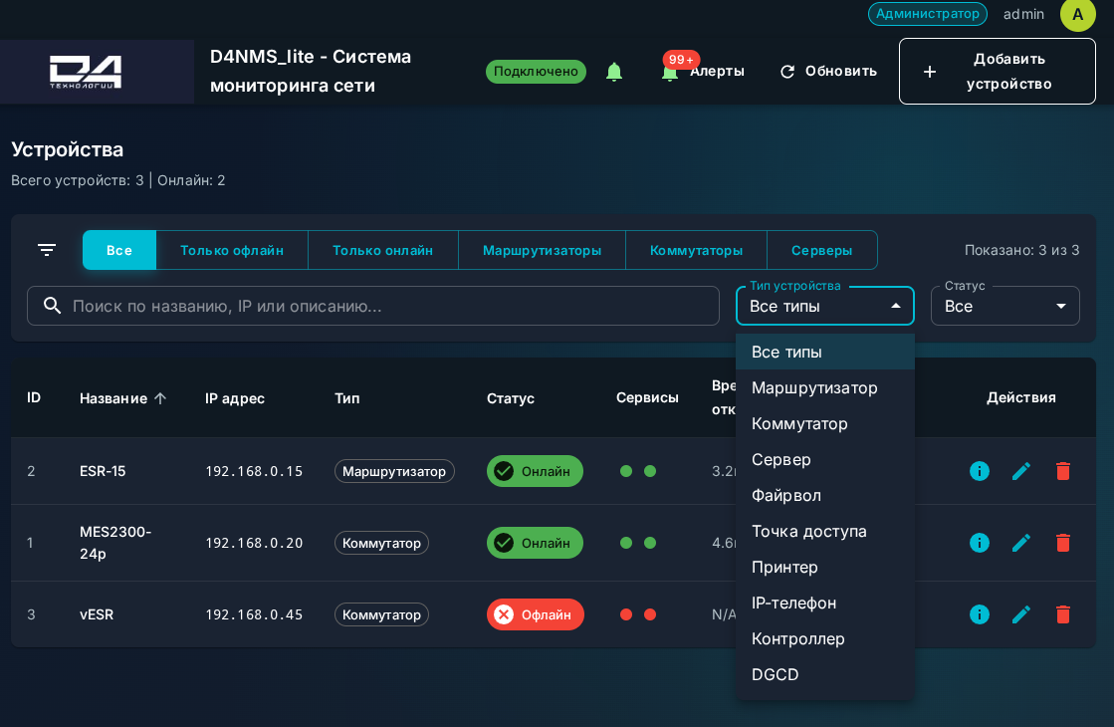Select Только офлайн filter tab
Image resolution: width=1114 pixels, height=727 pixels.
coord(232,250)
